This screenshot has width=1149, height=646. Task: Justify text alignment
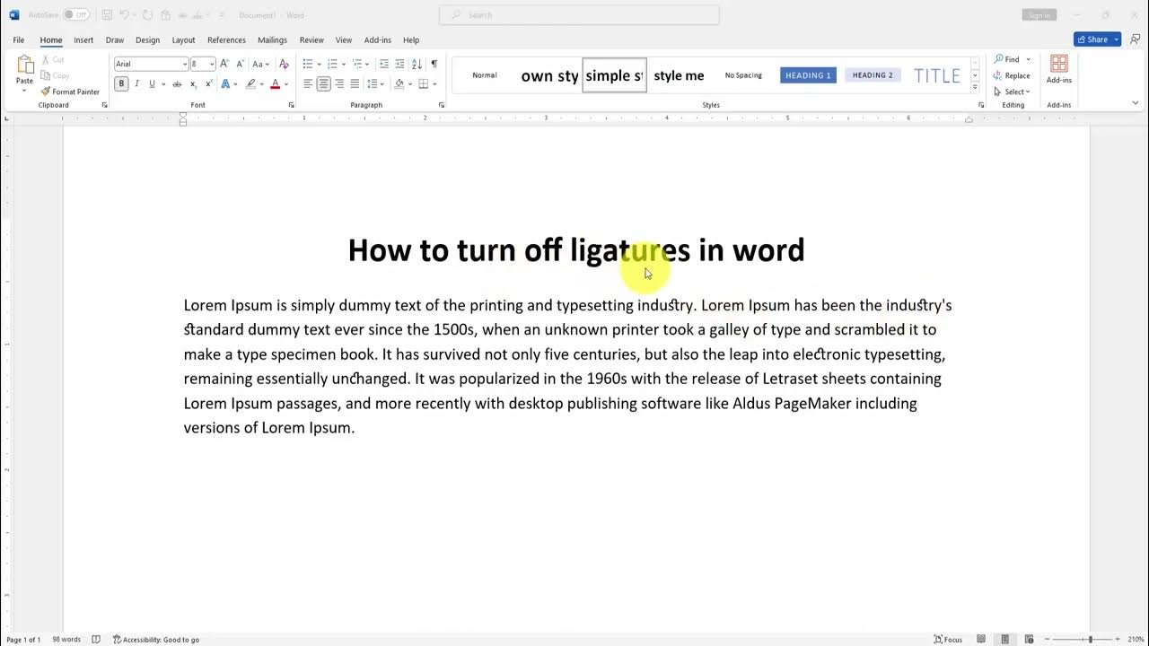(355, 83)
